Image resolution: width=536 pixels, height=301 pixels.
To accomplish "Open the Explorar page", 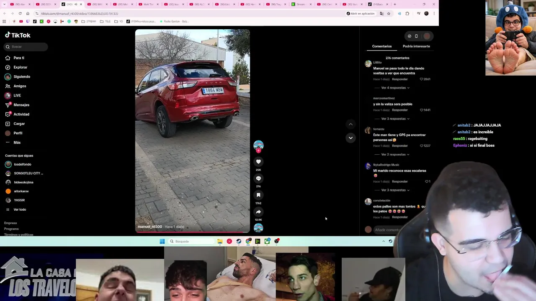I will (20, 67).
